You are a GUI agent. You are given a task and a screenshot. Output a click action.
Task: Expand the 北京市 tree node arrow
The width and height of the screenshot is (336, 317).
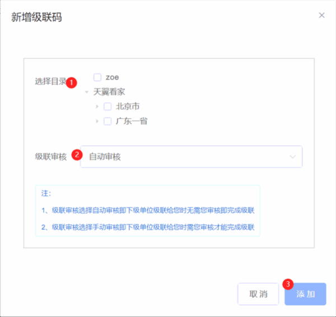97,107
